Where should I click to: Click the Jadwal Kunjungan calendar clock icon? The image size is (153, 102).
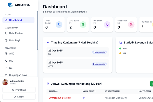48,84
